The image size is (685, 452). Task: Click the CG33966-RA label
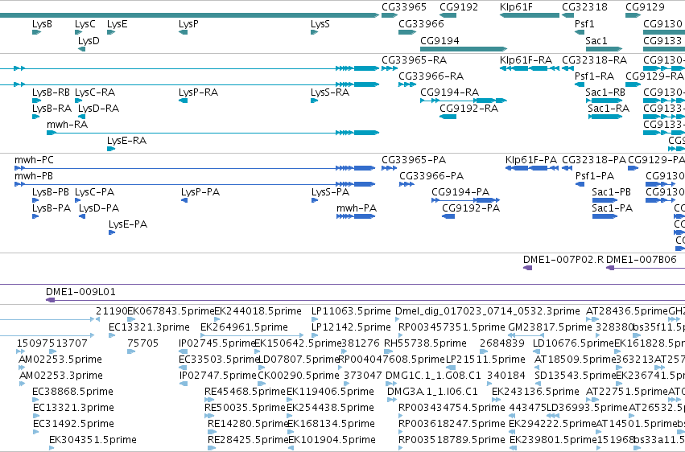431,76
